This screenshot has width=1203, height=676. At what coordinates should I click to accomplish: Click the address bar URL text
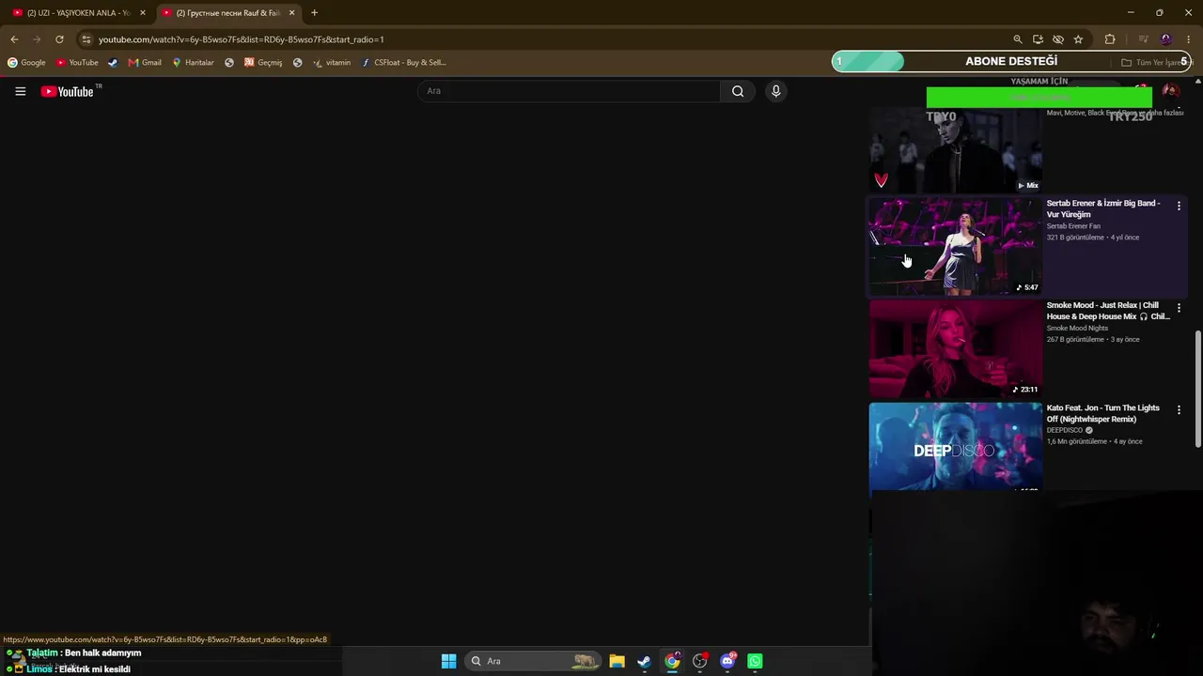pyautogui.click(x=241, y=39)
